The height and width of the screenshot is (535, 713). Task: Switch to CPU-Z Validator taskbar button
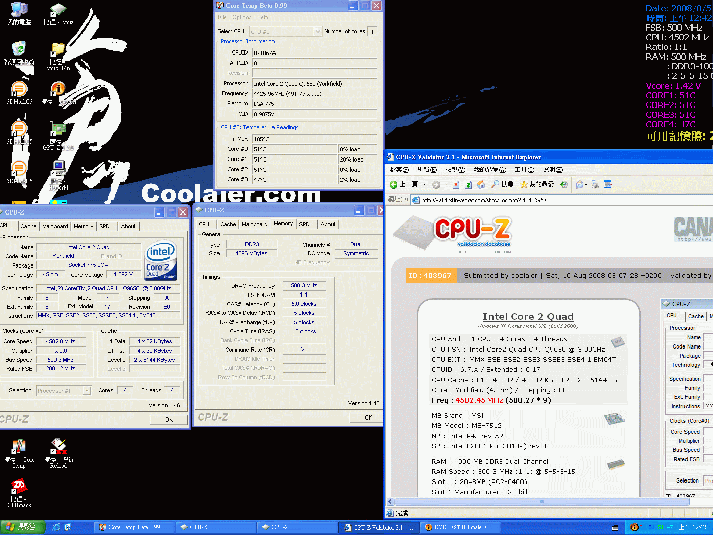[379, 527]
